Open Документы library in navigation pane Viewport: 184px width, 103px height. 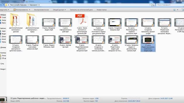3,36
